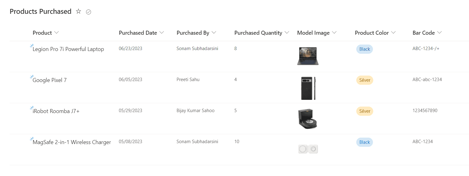Image resolution: width=469 pixels, height=176 pixels.
Task: Open the MagSafe wireless charger image
Action: 308,149
